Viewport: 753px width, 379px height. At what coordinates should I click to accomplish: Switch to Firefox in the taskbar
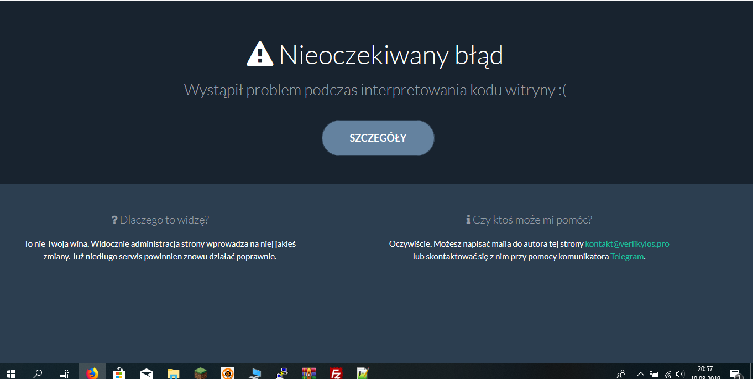92,373
